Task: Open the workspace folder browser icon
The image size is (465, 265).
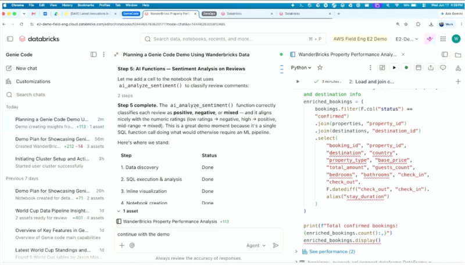Action: (x=458, y=55)
